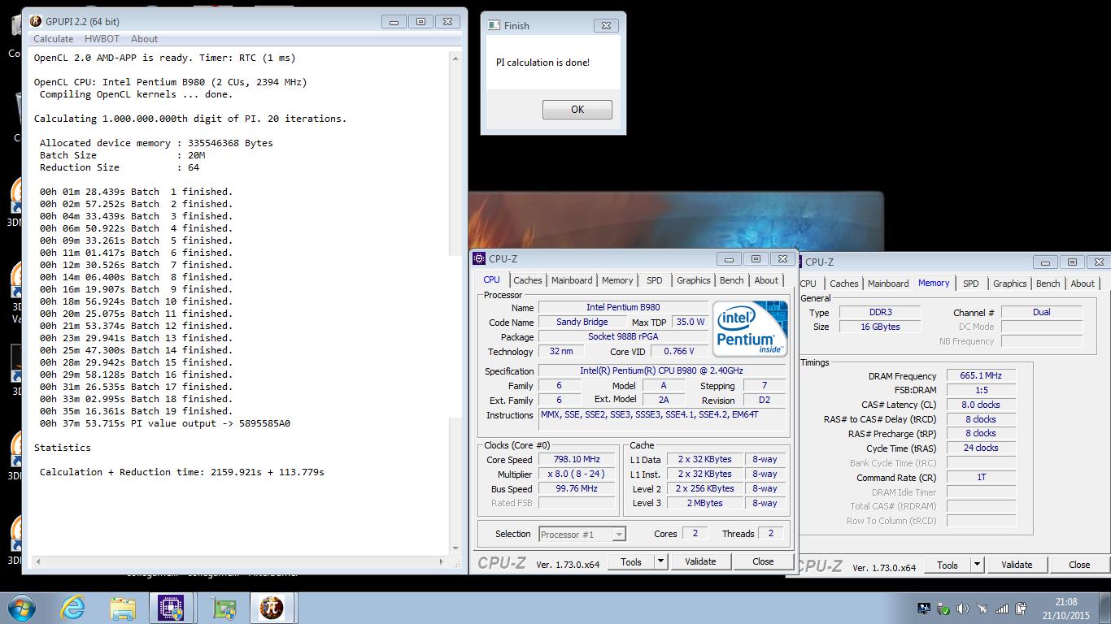This screenshot has height=624, width=1111.
Task: Click the Calculation + Reduction time line
Action: 181,472
